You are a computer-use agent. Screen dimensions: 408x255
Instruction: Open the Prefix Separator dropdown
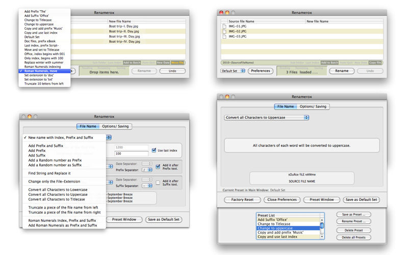pyautogui.click(x=147, y=170)
